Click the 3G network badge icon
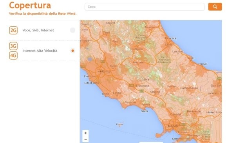 tap(13, 46)
